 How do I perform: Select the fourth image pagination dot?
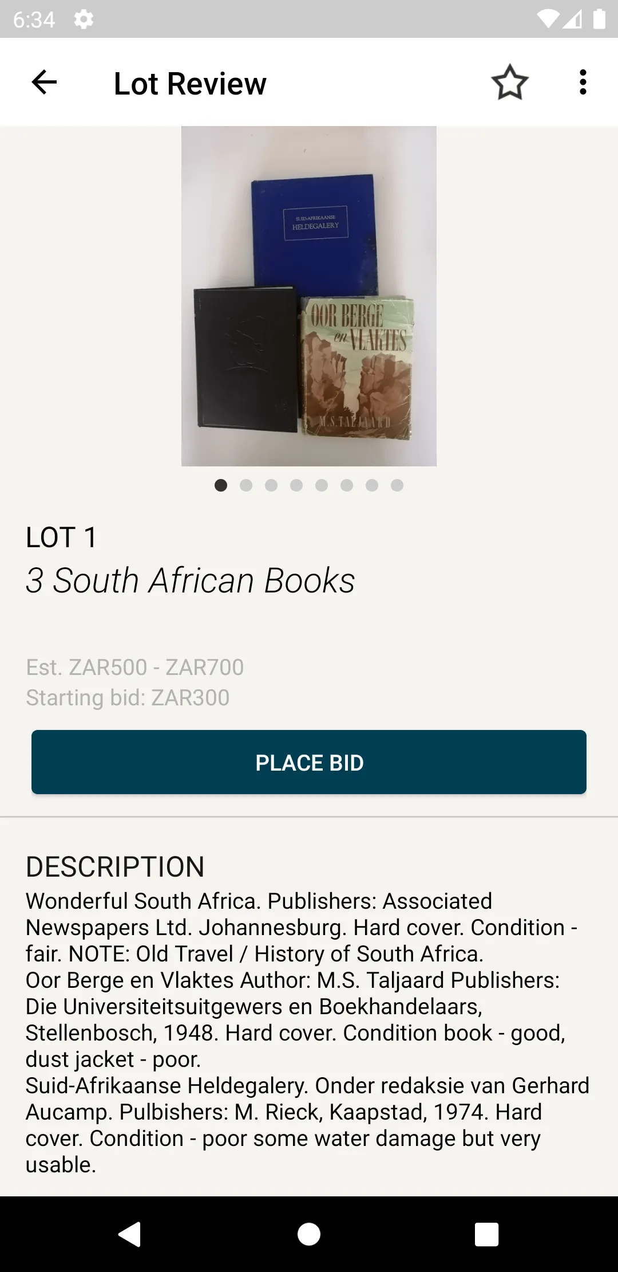tap(296, 486)
